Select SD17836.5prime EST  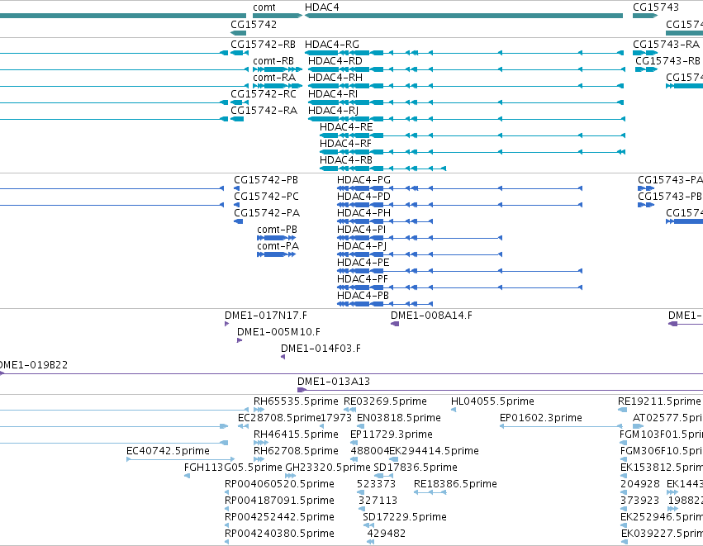(x=384, y=476)
